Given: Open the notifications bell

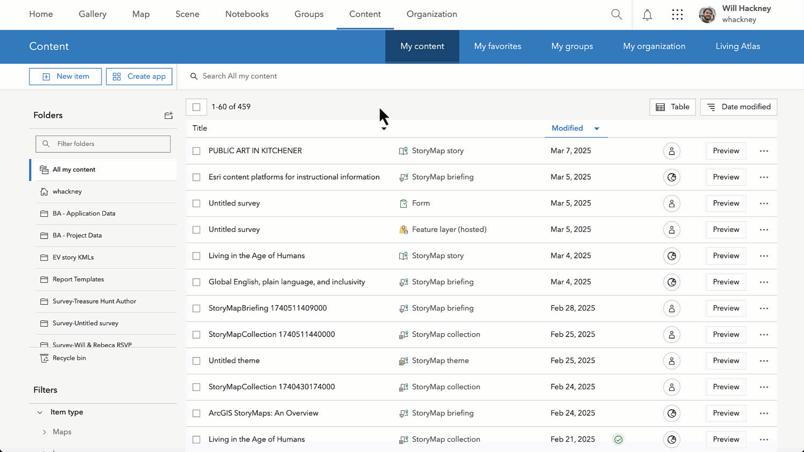Looking at the screenshot, I should pyautogui.click(x=647, y=15).
